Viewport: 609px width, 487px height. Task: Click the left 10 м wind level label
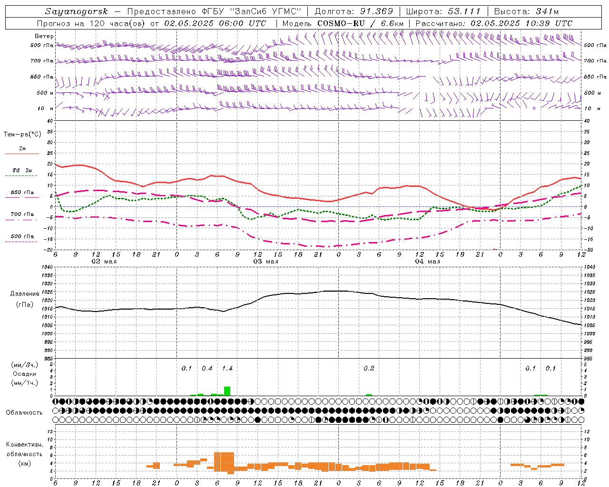tap(45, 108)
